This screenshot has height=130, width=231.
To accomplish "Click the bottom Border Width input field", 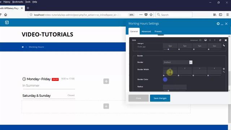I will (x=200, y=72).
